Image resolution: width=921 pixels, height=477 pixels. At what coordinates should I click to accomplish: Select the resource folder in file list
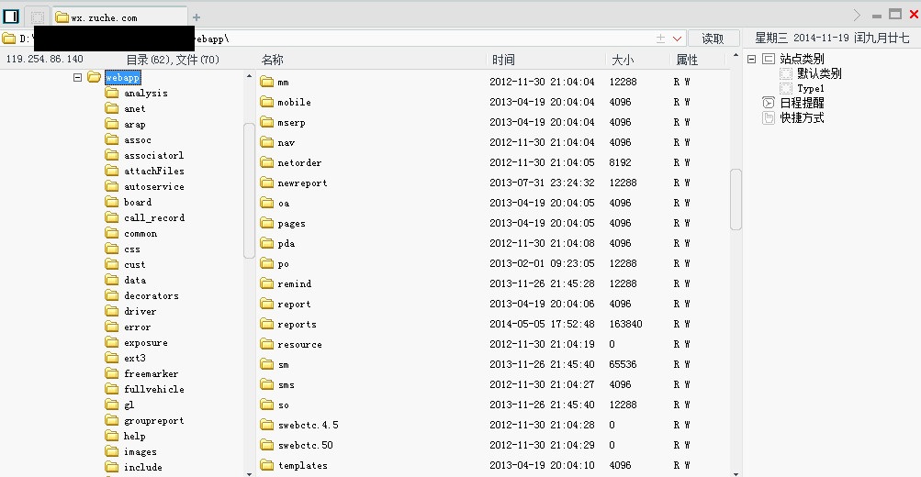[299, 344]
